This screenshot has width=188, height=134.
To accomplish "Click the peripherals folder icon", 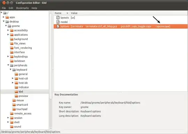I will click(x=11, y=65).
